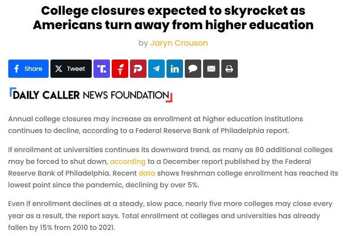Print the article with printer icon
This screenshot has width=343, height=236.
230,69
